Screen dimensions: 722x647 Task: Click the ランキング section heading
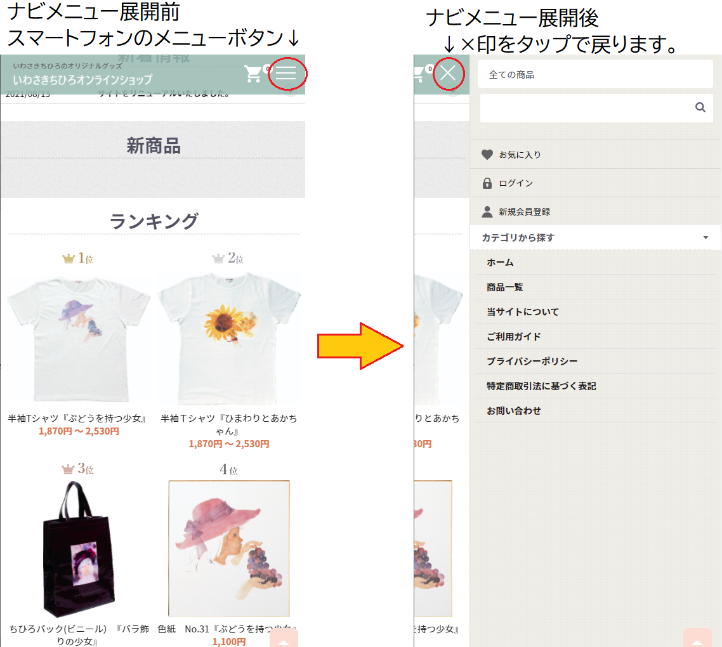154,221
